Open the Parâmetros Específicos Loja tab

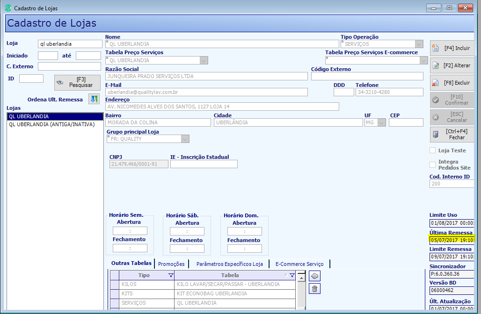click(x=229, y=264)
